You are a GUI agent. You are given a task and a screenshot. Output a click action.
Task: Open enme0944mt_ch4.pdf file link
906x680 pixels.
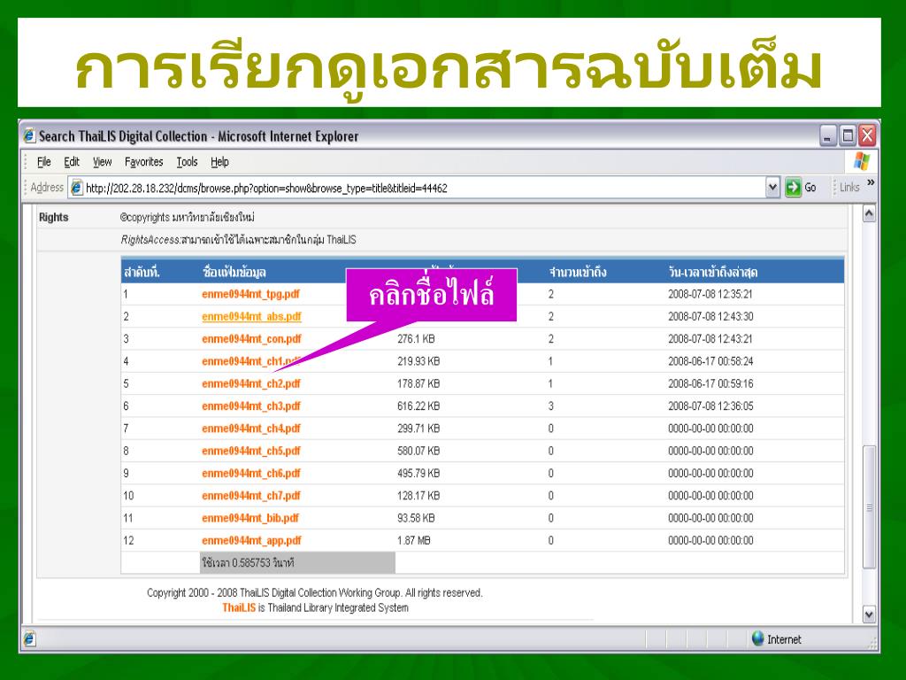point(251,429)
